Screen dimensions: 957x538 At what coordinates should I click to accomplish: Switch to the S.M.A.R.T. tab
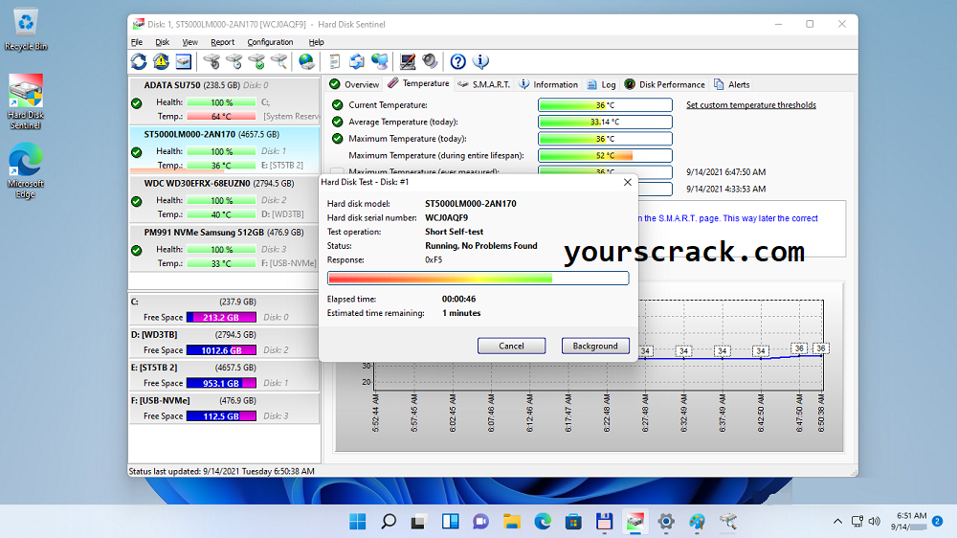coord(484,84)
